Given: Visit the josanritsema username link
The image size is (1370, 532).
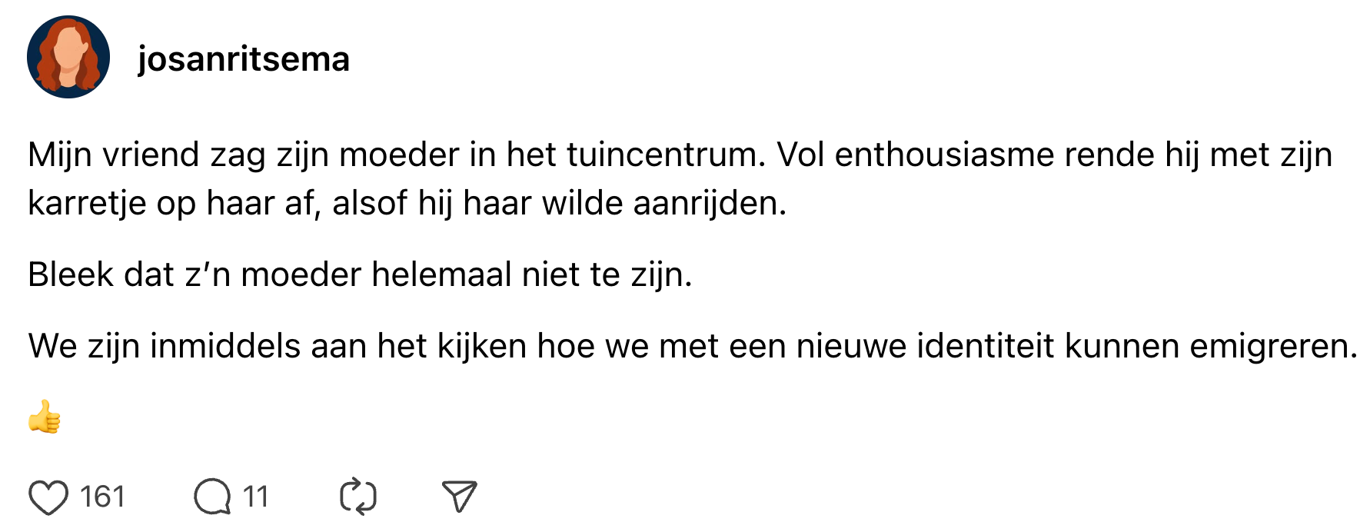Looking at the screenshot, I should (x=243, y=59).
